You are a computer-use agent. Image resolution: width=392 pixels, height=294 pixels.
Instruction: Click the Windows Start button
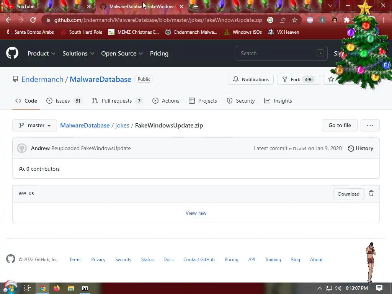[10, 288]
